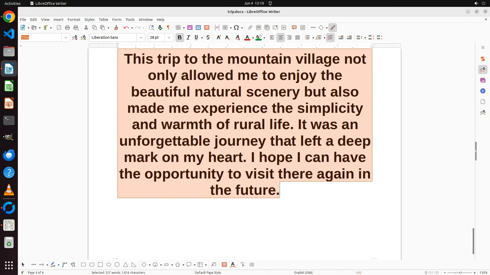Expand the paragraph style dropdown
The width and height of the screenshot is (490, 275).
click(x=66, y=38)
